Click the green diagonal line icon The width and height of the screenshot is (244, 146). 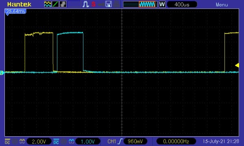(x=55, y=4)
